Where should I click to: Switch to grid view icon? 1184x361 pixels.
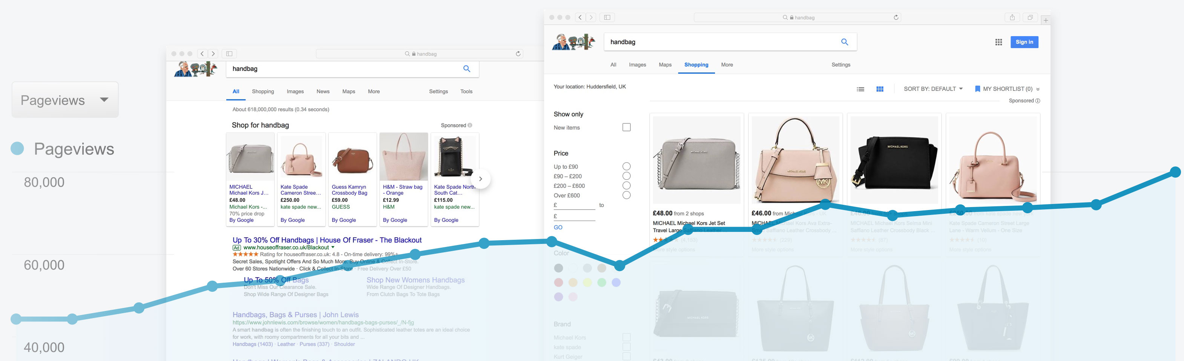pos(880,89)
